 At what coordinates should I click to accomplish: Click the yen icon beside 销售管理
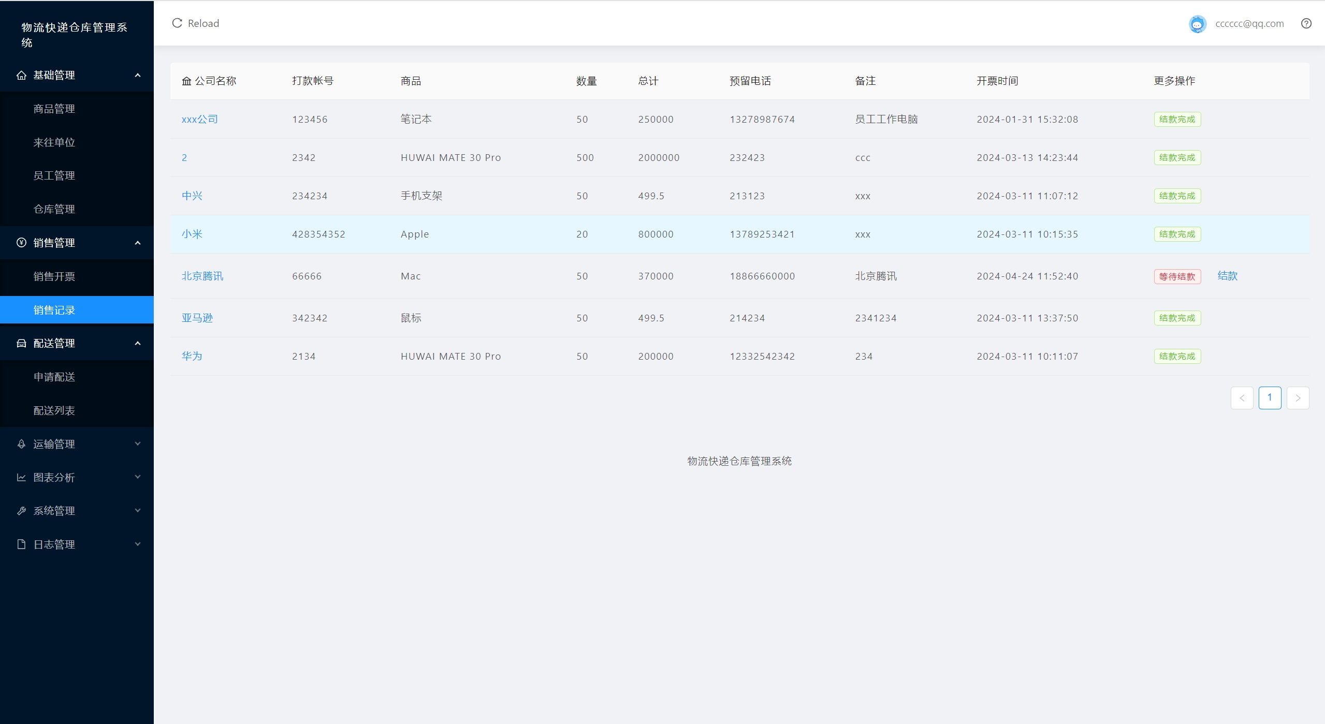(x=21, y=243)
